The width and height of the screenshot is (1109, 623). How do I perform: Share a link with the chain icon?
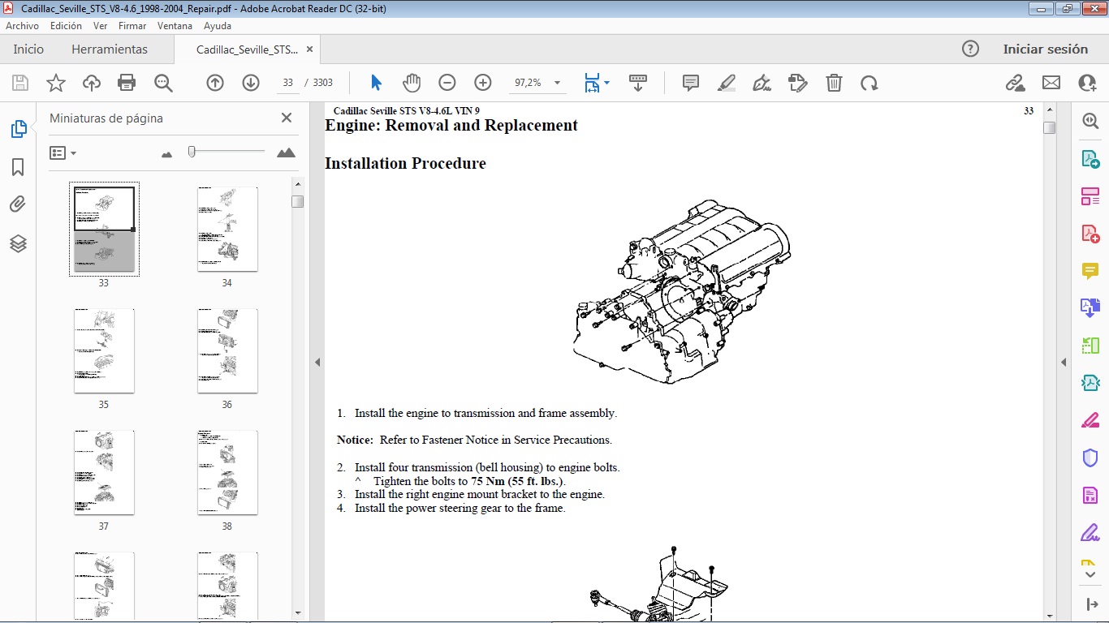pyautogui.click(x=1015, y=83)
